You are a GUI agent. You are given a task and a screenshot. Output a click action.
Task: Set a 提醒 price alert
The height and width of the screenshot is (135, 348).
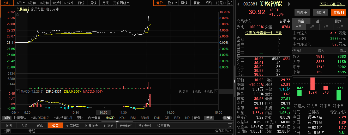pos(320,12)
